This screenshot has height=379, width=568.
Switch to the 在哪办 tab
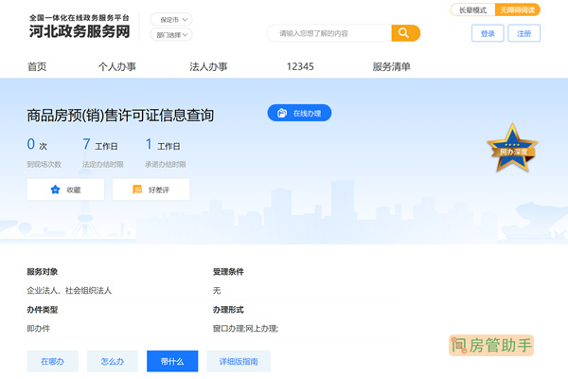pos(52,361)
